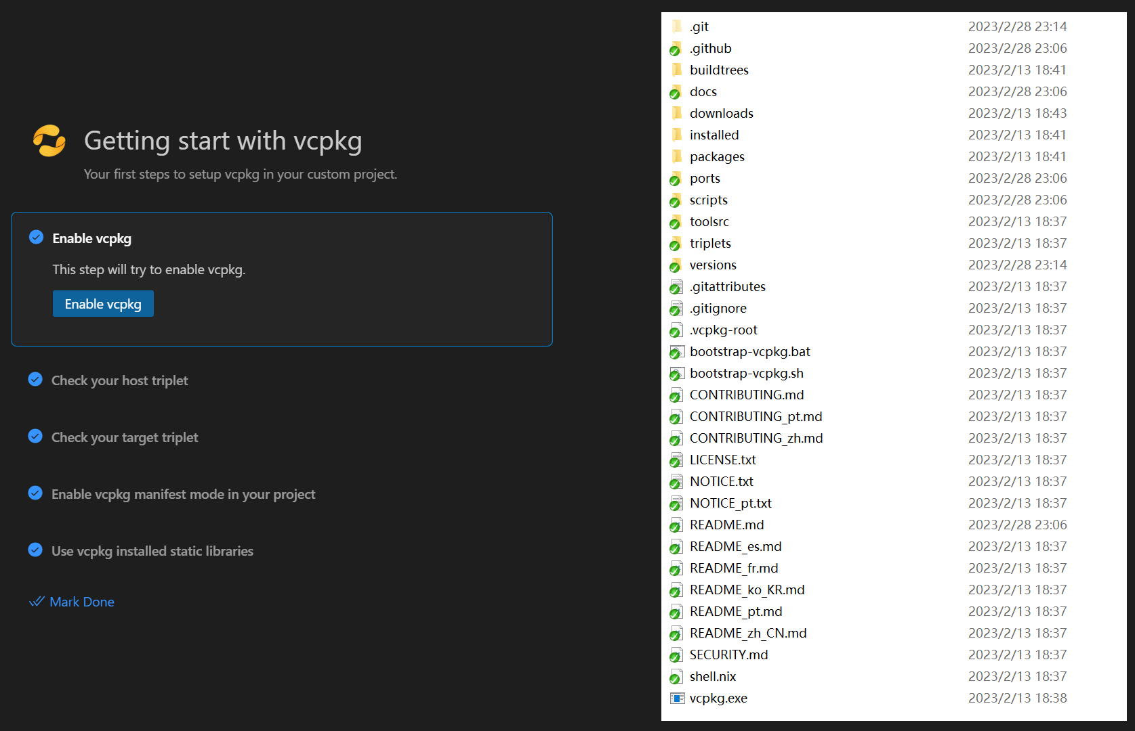Click the .vcpkg-root file icon
Screen dimensions: 1135x731
[676, 330]
